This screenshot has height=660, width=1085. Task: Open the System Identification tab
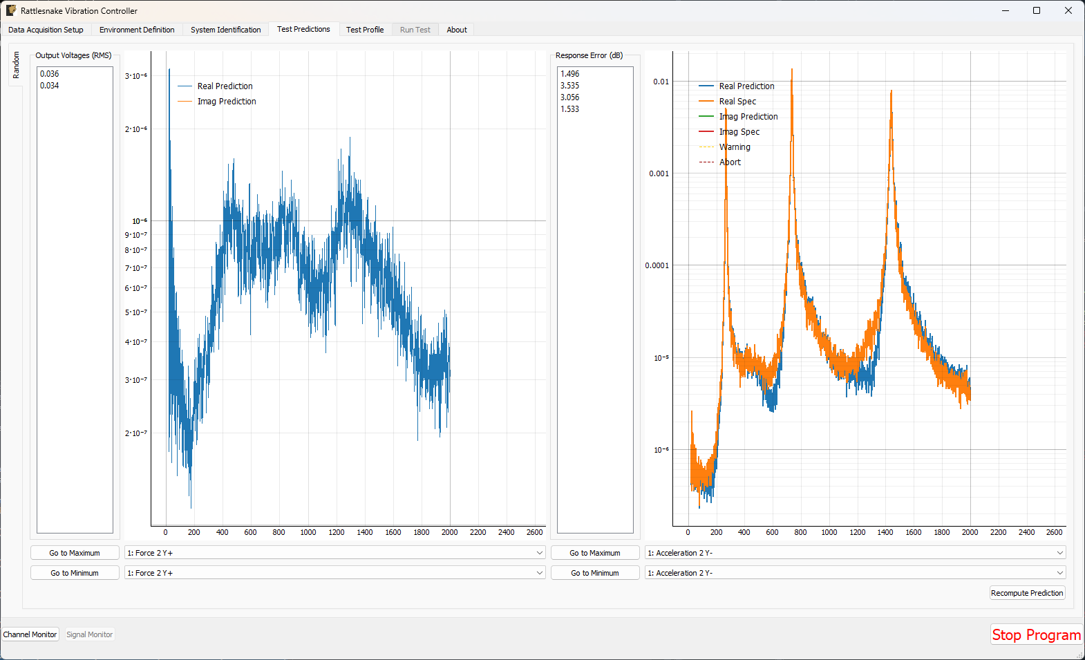(225, 30)
